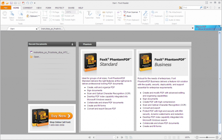Click the SnapShot tool
The width and height of the screenshot is (222, 140).
coord(32,12)
